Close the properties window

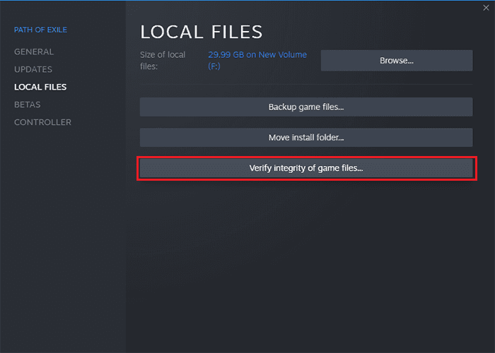pos(486,8)
